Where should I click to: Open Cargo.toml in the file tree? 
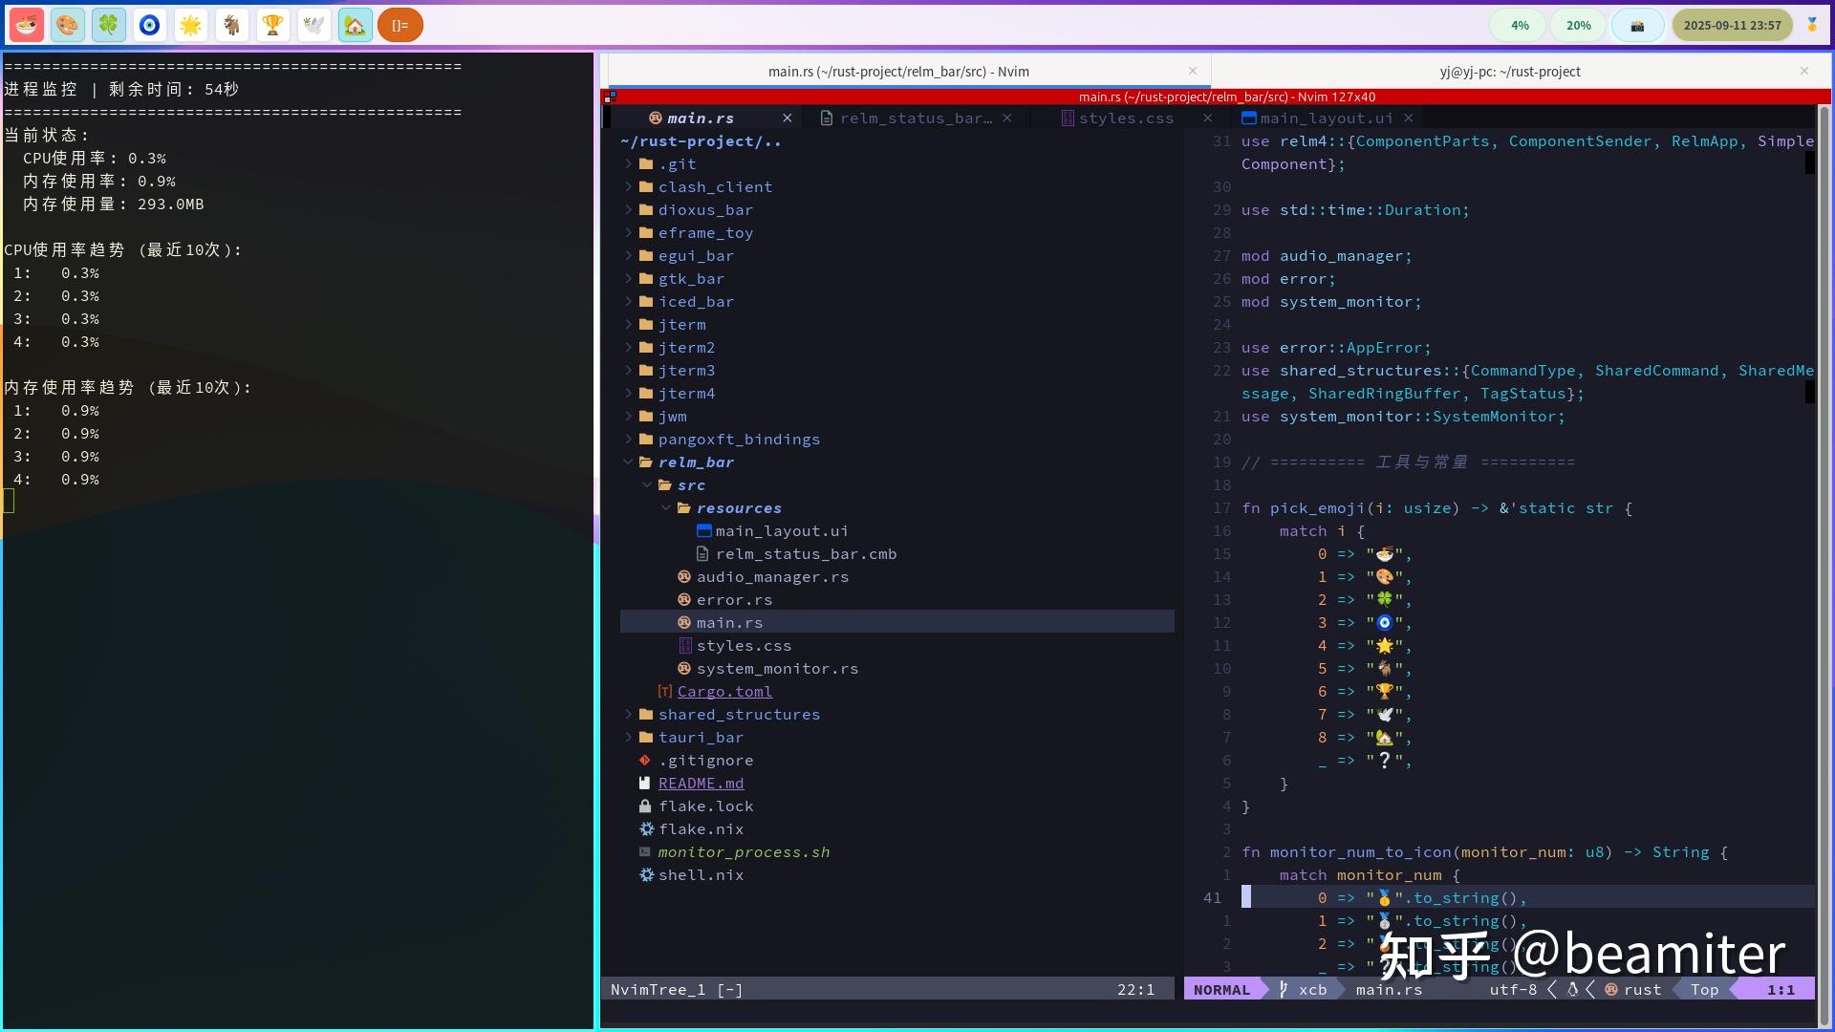724,692
